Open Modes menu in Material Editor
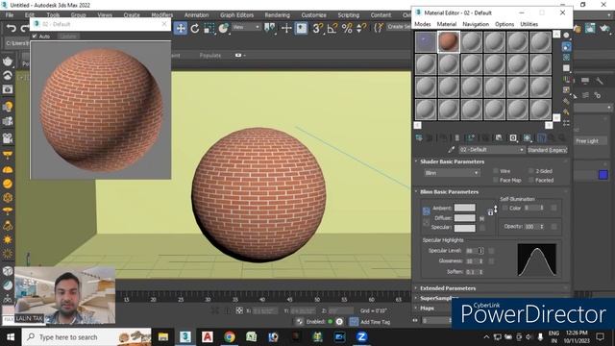Image resolution: width=615 pixels, height=346 pixels. coord(423,24)
